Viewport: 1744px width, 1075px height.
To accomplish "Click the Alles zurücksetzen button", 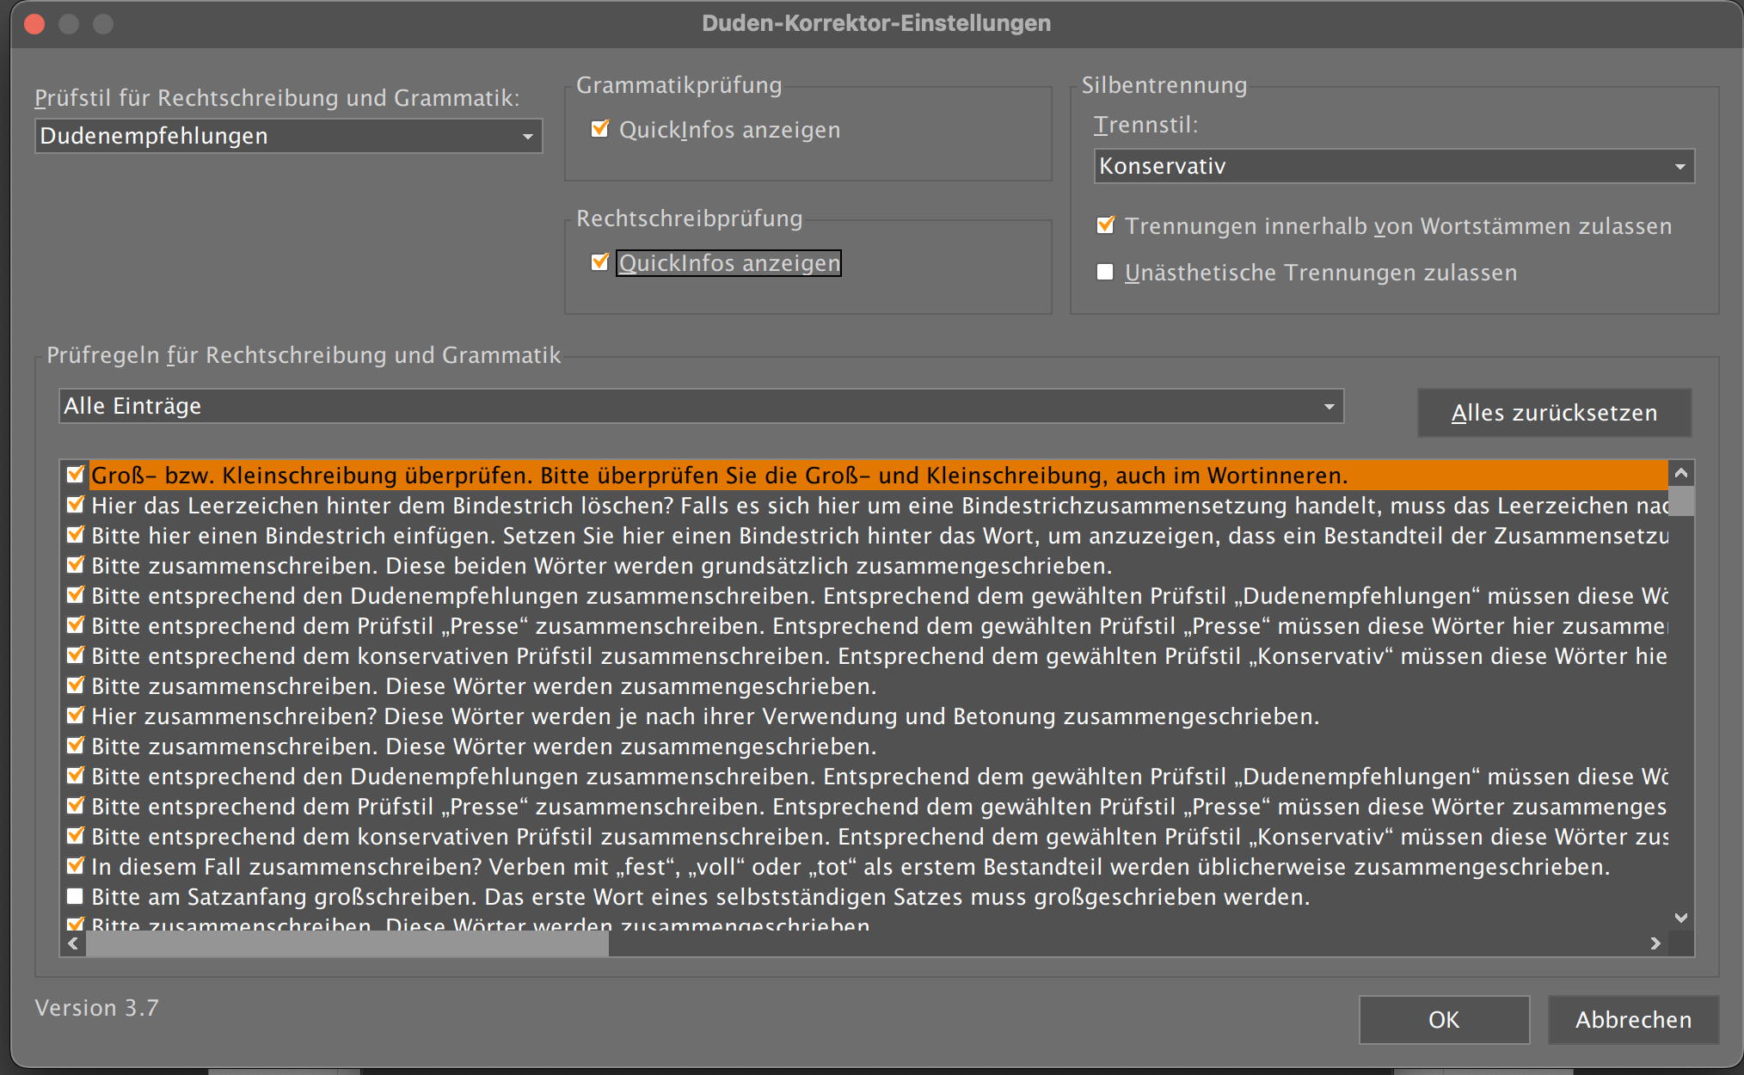I will tap(1554, 413).
